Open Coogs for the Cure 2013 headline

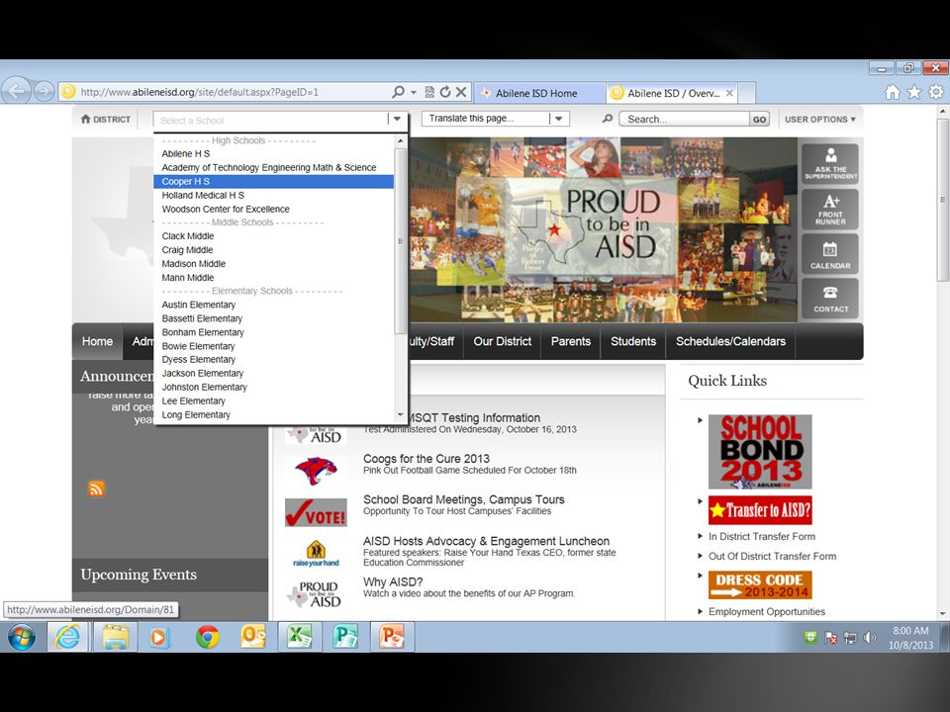pos(427,459)
